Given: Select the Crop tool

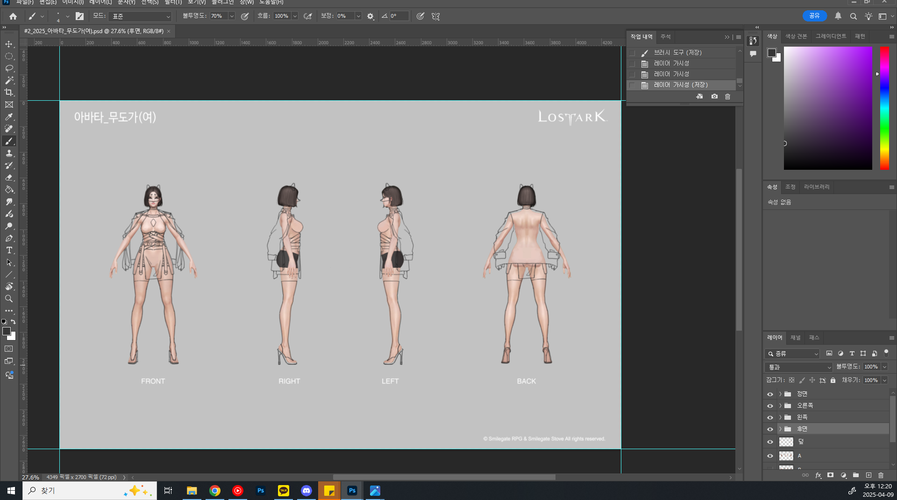Looking at the screenshot, I should [x=9, y=92].
